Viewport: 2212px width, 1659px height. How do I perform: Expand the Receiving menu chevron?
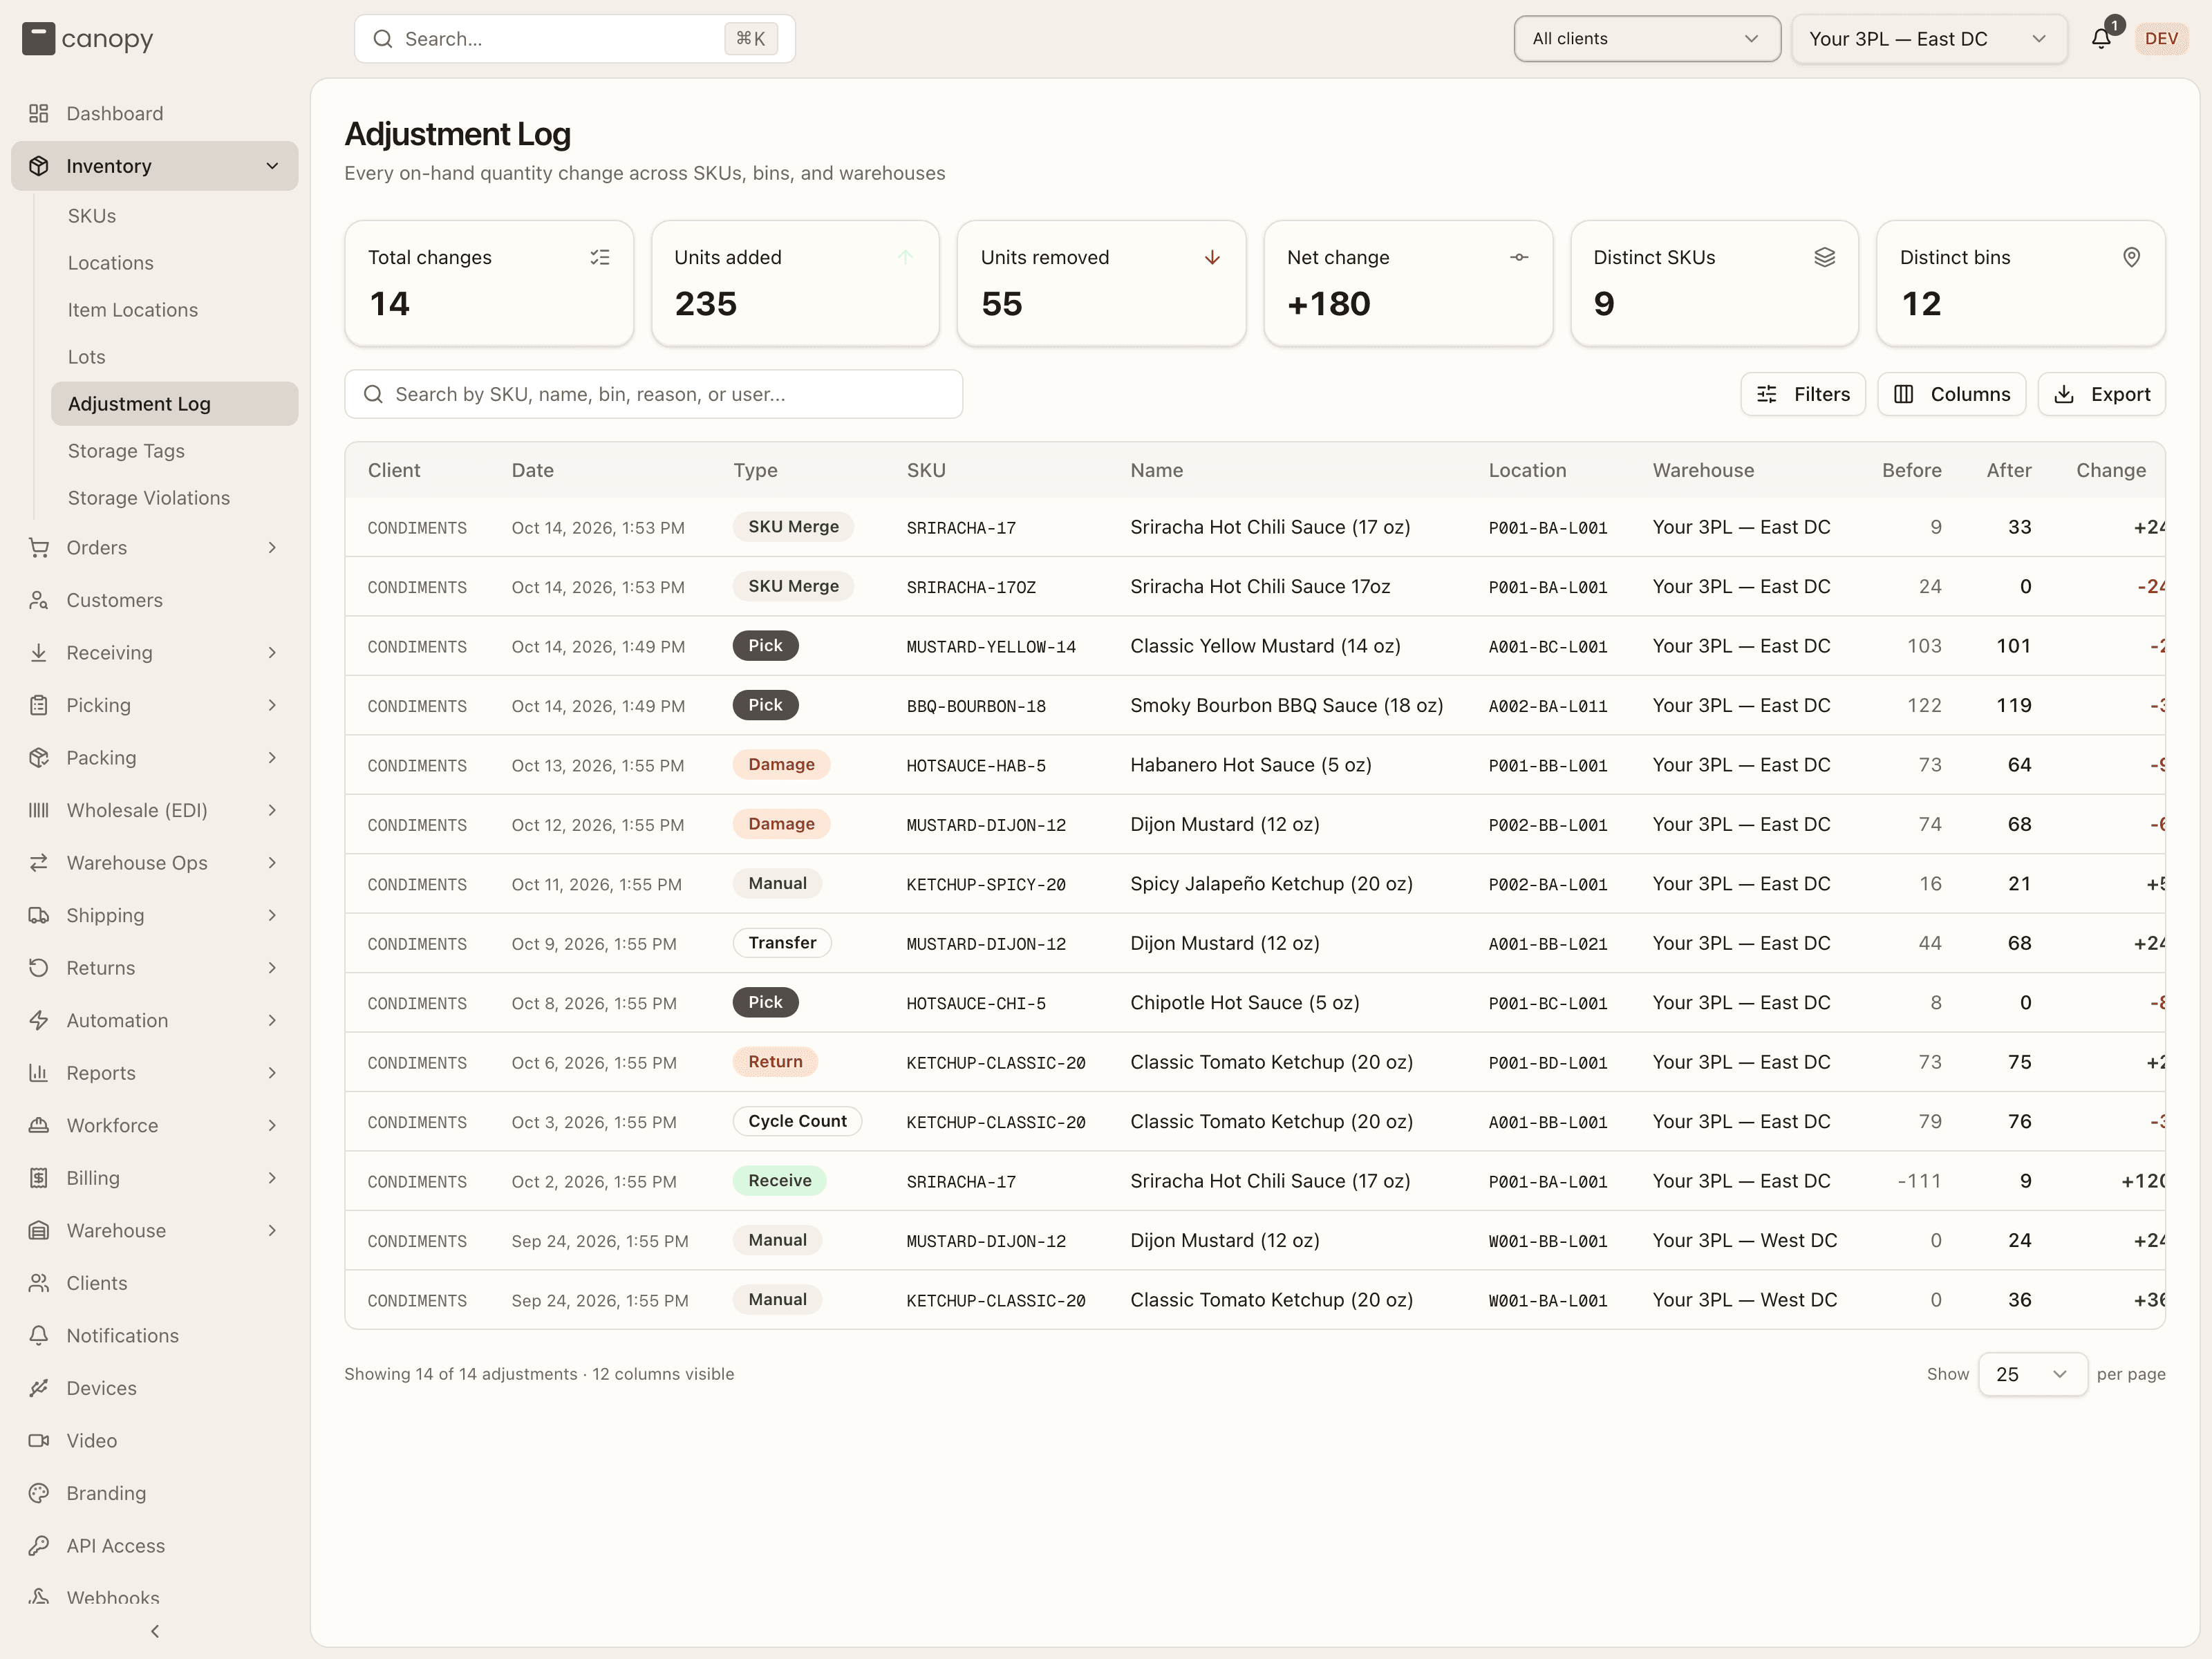click(x=272, y=652)
